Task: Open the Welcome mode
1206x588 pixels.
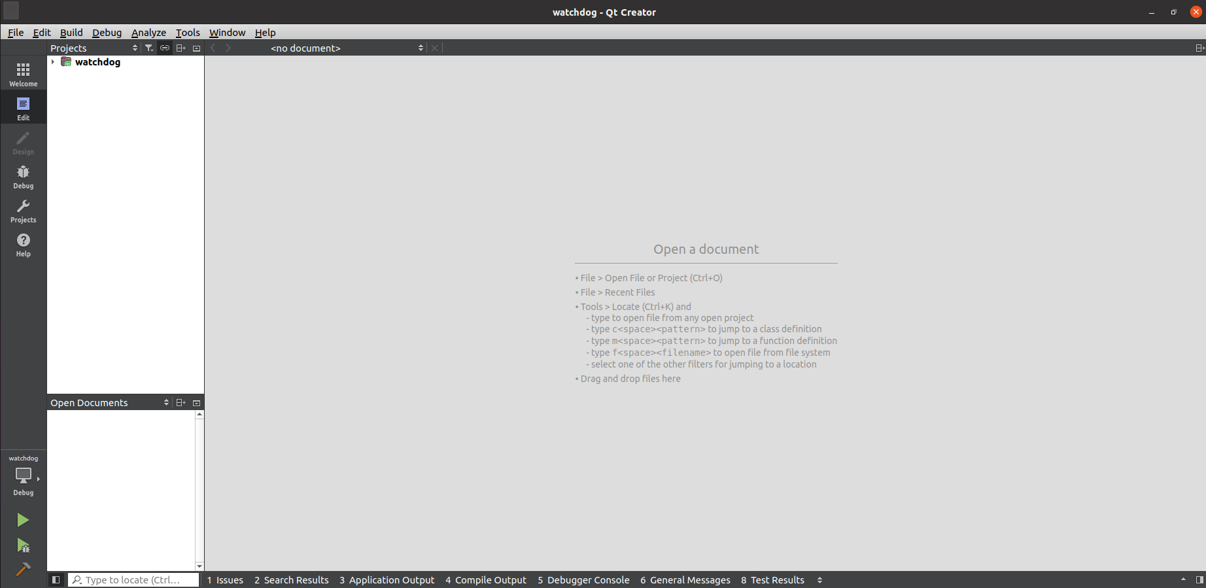Action: 23,73
